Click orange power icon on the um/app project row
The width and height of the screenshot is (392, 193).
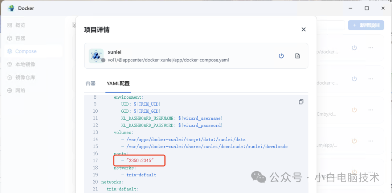(354, 141)
